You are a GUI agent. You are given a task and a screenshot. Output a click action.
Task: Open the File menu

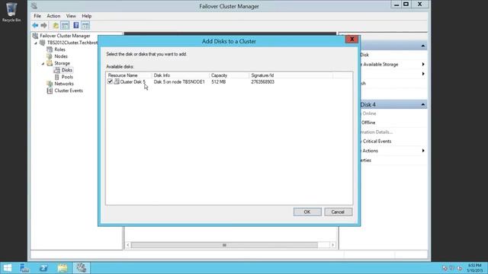click(x=37, y=16)
